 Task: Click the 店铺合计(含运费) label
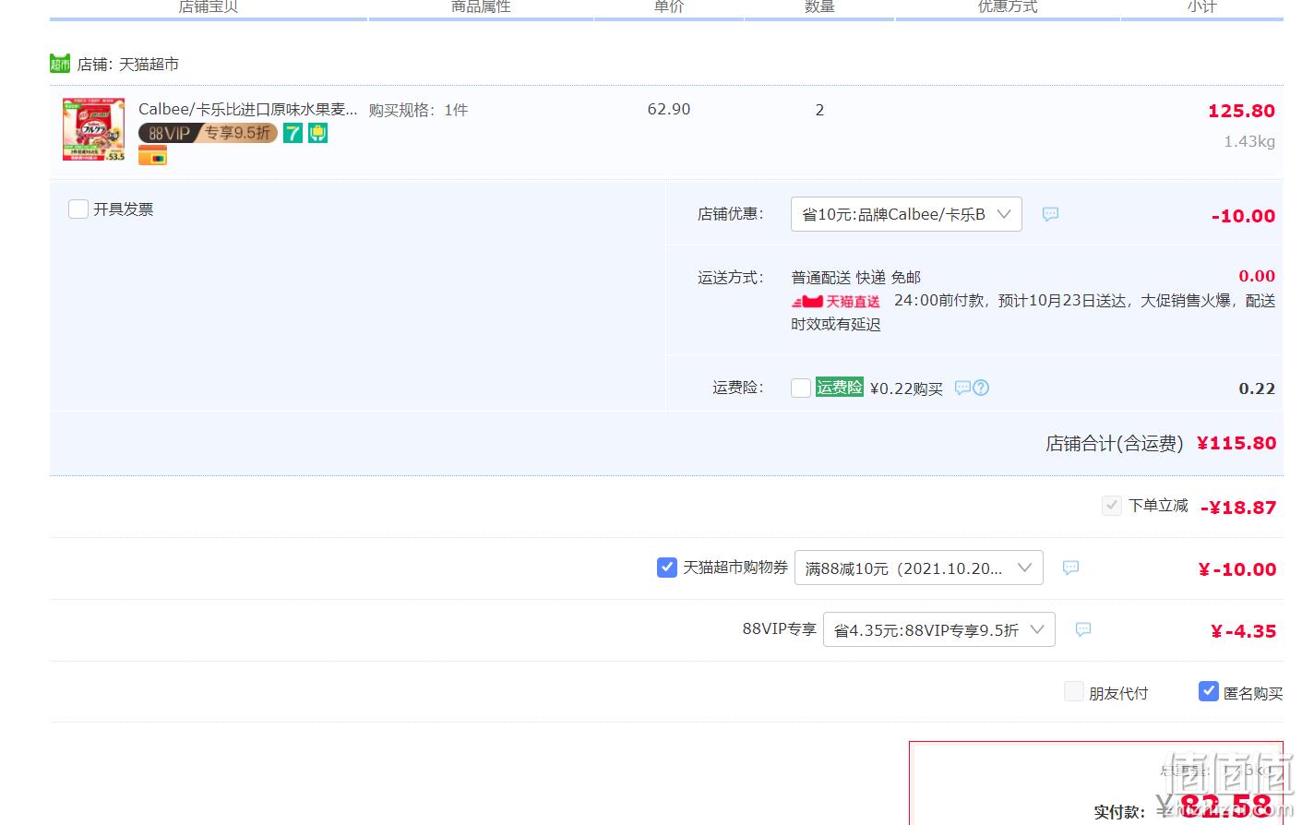(x=1114, y=444)
